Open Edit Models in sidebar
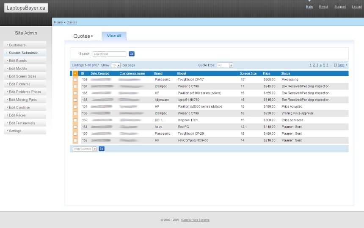The width and height of the screenshot is (364, 228). tap(25, 68)
